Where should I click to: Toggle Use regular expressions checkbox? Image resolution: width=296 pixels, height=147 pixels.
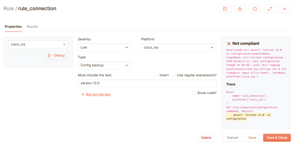coord(174,75)
